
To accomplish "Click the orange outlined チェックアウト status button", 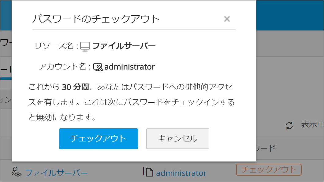I will pyautogui.click(x=269, y=170).
